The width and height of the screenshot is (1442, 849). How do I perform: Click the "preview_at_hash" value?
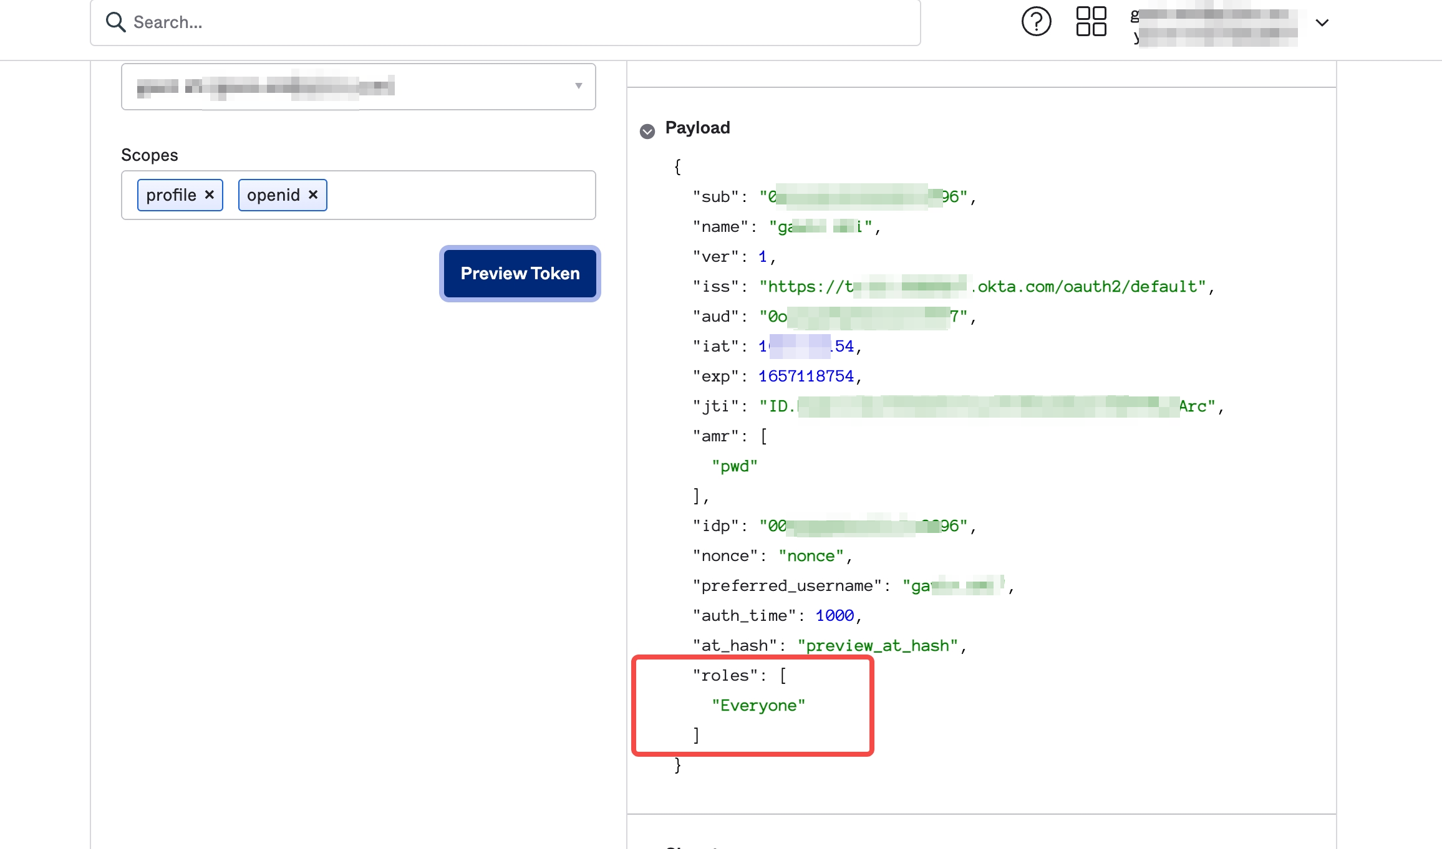[x=878, y=646]
